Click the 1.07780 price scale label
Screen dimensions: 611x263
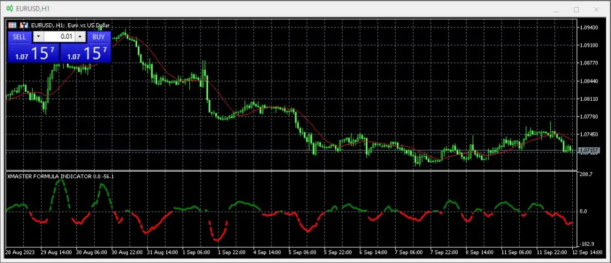click(x=589, y=116)
